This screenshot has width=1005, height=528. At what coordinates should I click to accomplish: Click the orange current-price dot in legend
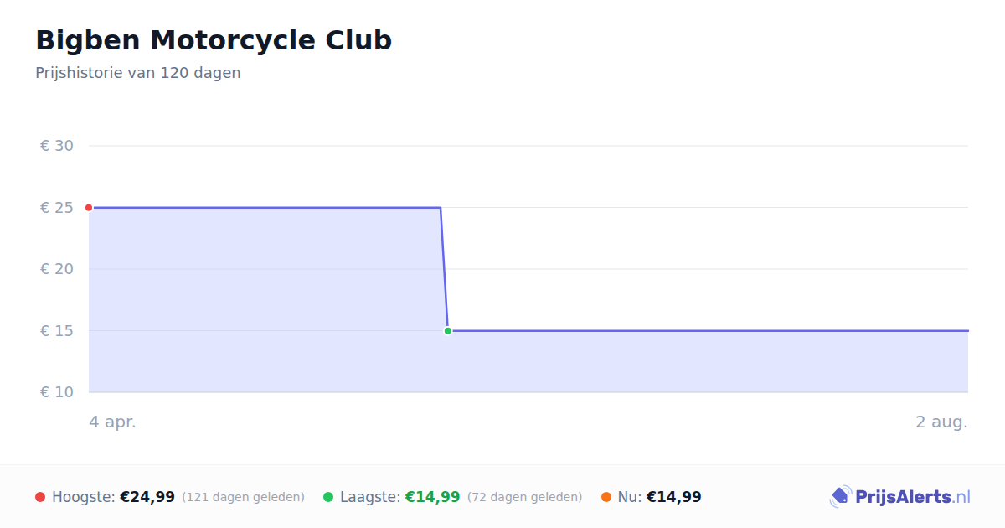606,497
